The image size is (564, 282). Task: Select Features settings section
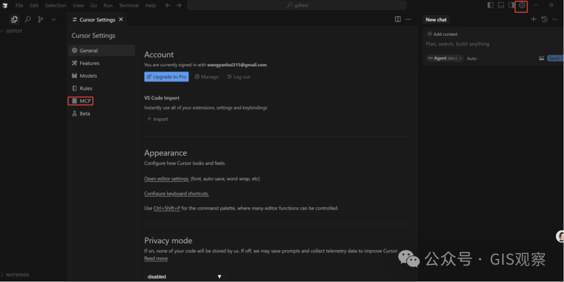[x=102, y=63]
